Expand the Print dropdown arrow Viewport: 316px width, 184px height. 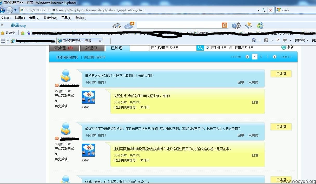point(291,40)
